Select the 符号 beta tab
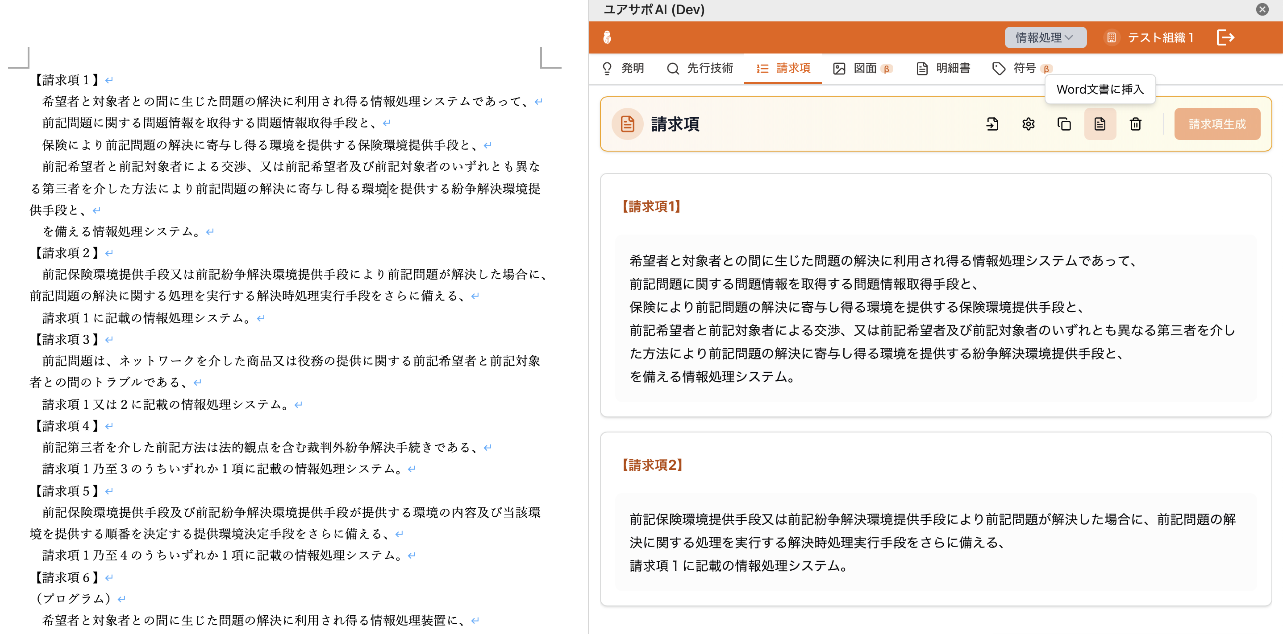Image resolution: width=1283 pixels, height=634 pixels. coord(1021,68)
